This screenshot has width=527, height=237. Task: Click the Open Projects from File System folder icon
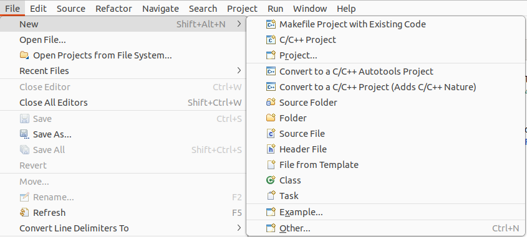pos(24,55)
